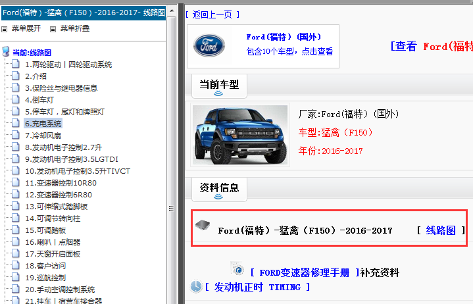Open the 发动机正时 TIMING link

point(257,287)
